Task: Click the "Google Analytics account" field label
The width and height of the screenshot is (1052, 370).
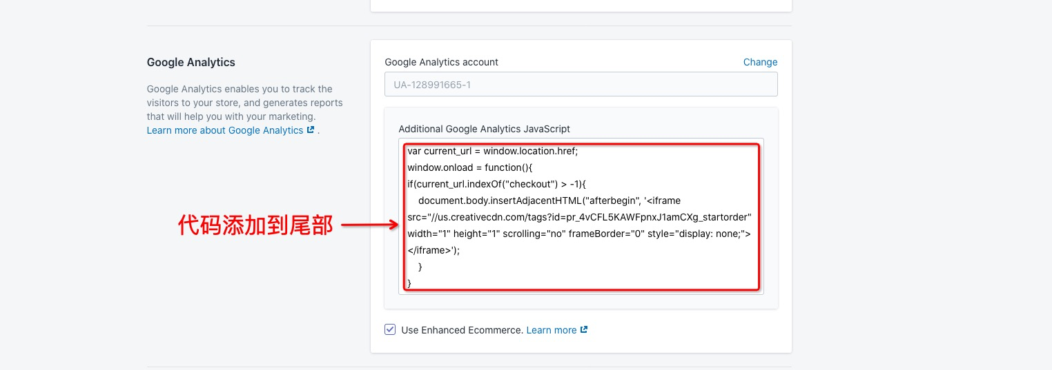Action: tap(441, 62)
